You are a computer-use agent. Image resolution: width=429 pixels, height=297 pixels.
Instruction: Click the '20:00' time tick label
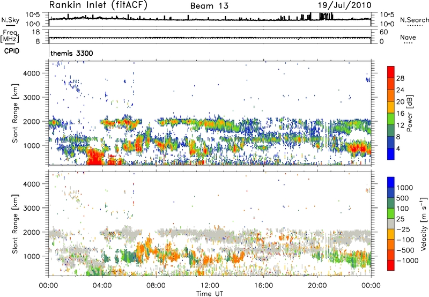317,286
